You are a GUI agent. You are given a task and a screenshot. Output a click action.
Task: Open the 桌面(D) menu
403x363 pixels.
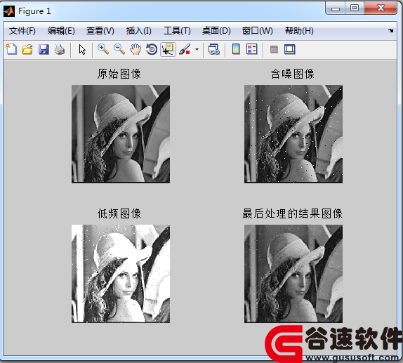[x=216, y=31]
